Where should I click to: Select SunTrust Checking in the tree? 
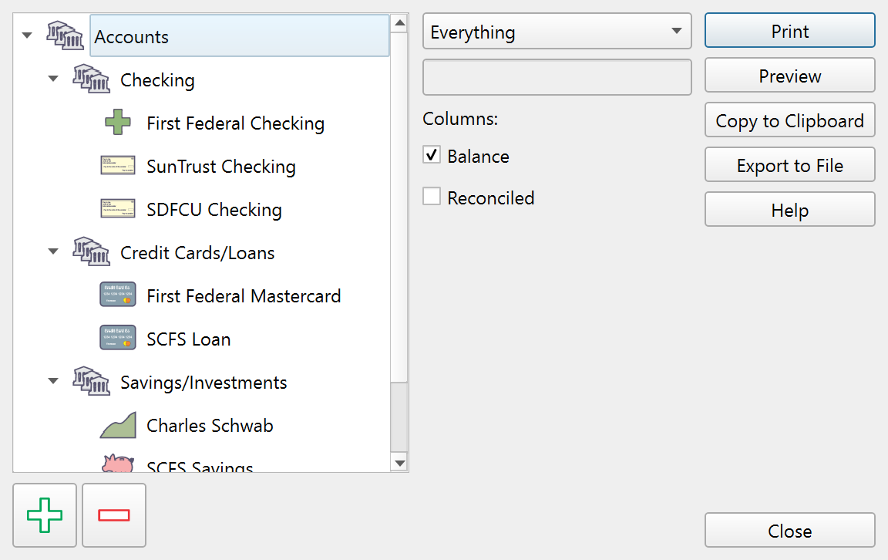point(221,166)
